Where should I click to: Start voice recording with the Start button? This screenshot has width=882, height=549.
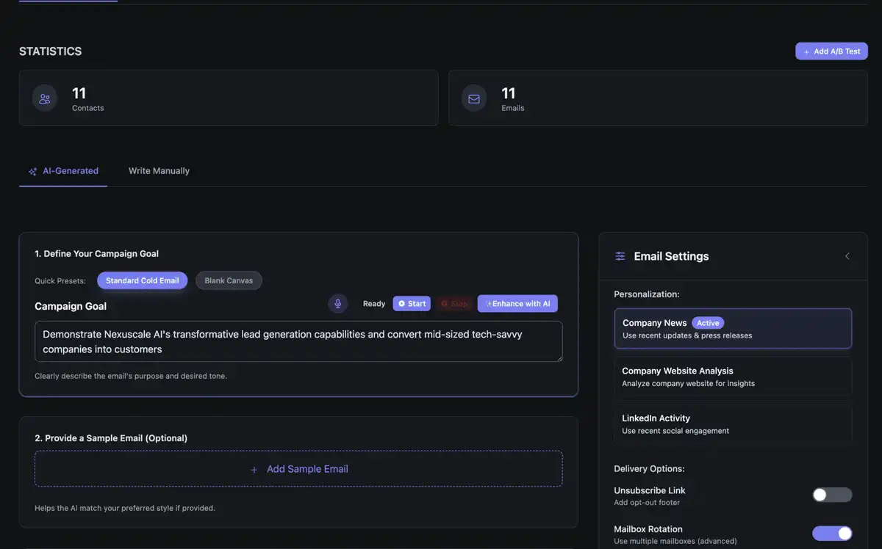(411, 303)
